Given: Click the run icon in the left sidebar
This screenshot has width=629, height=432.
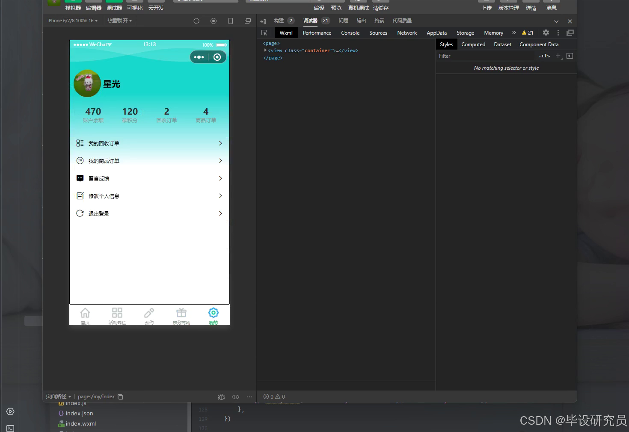Looking at the screenshot, I should (11, 411).
